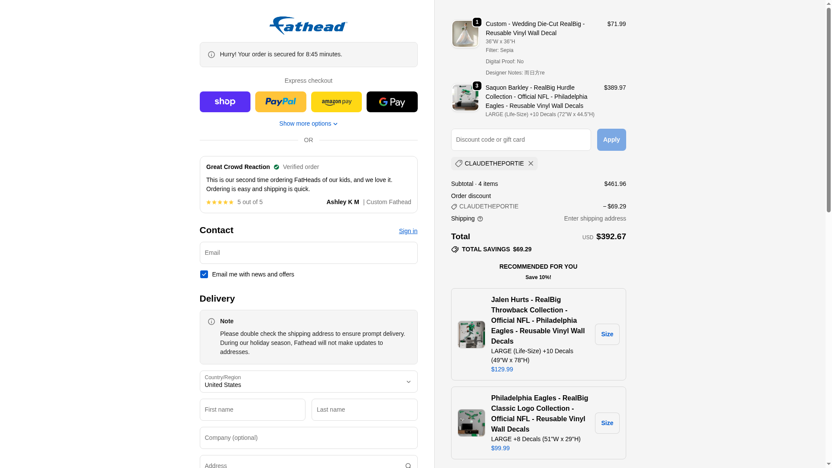Click the address search magnifier icon

[408, 465]
